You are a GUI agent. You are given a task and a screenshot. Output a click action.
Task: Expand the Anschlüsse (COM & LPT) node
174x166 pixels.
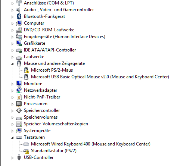tap(12, 3)
